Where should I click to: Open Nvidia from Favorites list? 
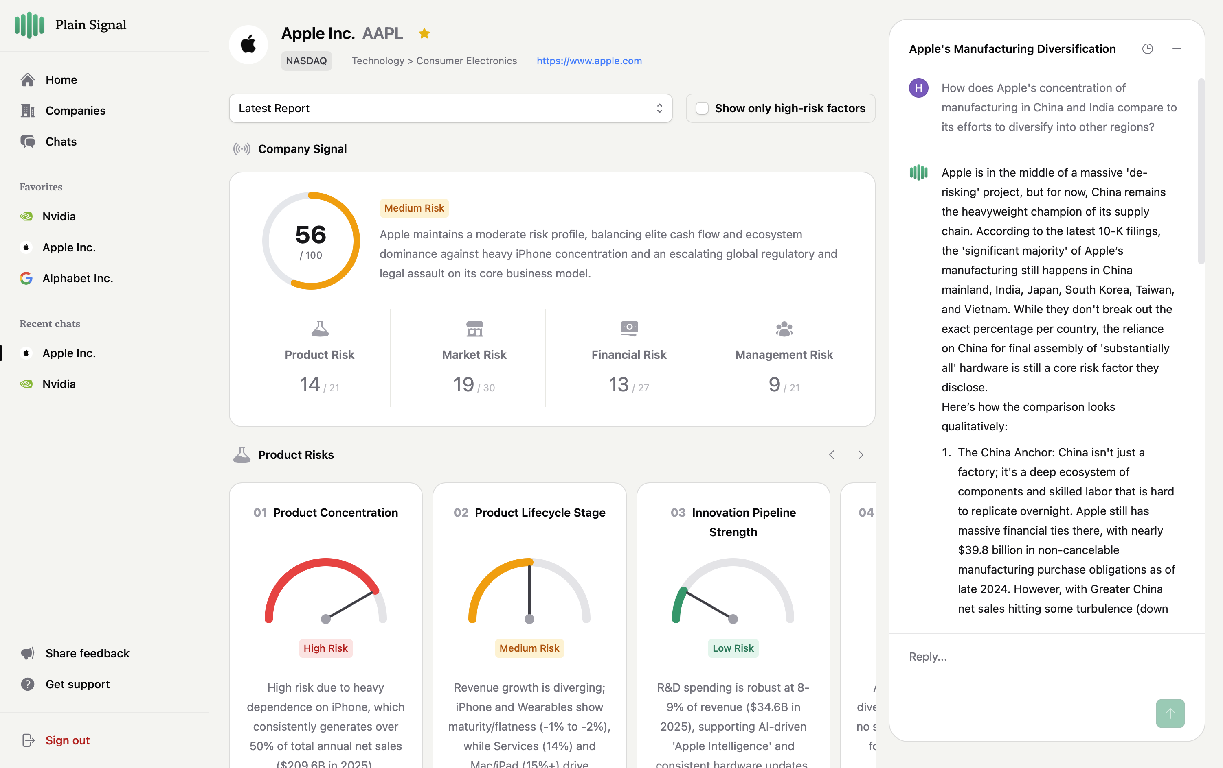[59, 216]
